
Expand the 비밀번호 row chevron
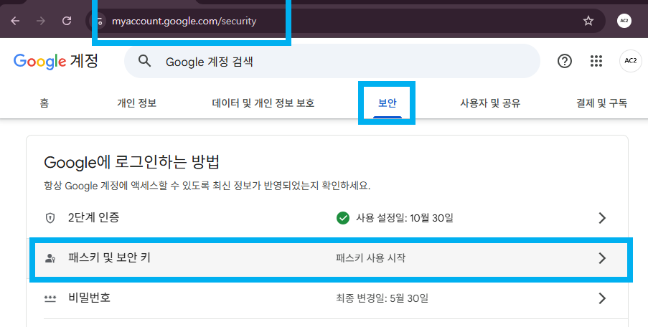(x=602, y=298)
